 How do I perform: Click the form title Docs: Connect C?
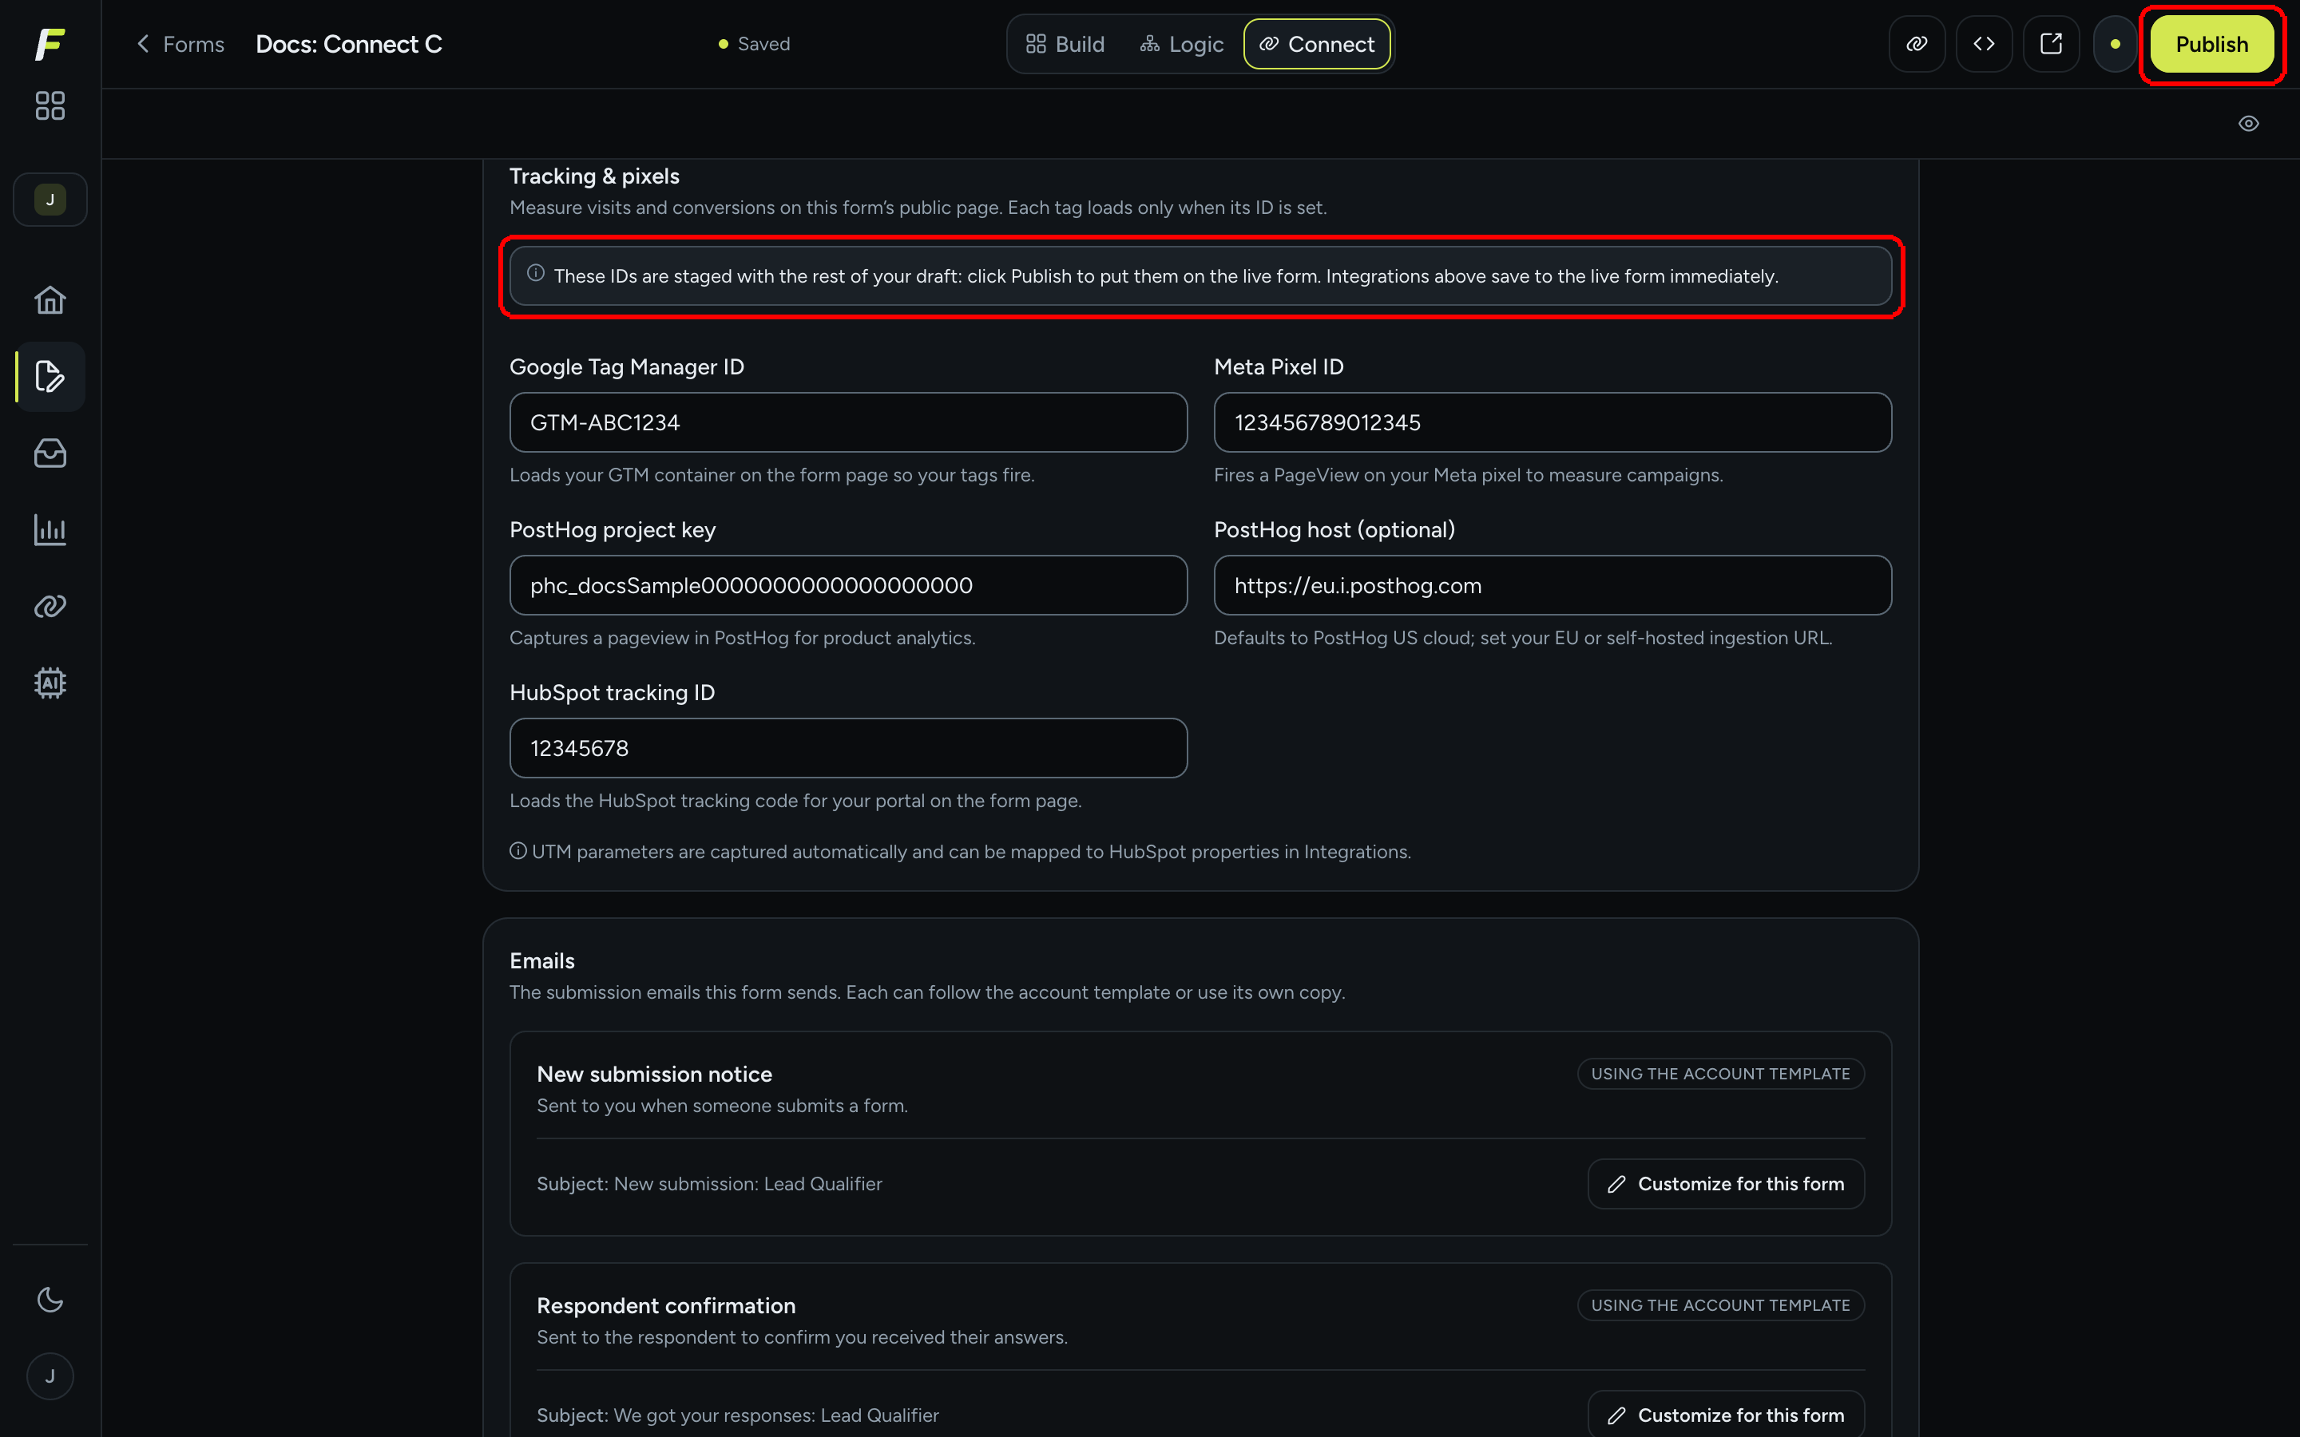(349, 44)
